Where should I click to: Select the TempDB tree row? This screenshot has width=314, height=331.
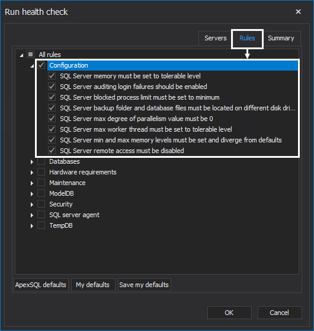pos(61,225)
